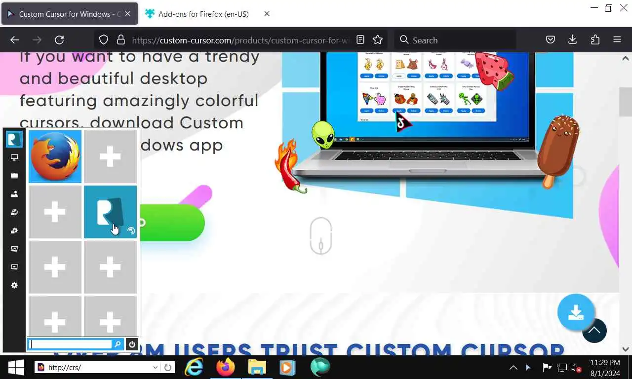Click the blue floating download button
Screen dimensions: 632x379
[576, 312]
